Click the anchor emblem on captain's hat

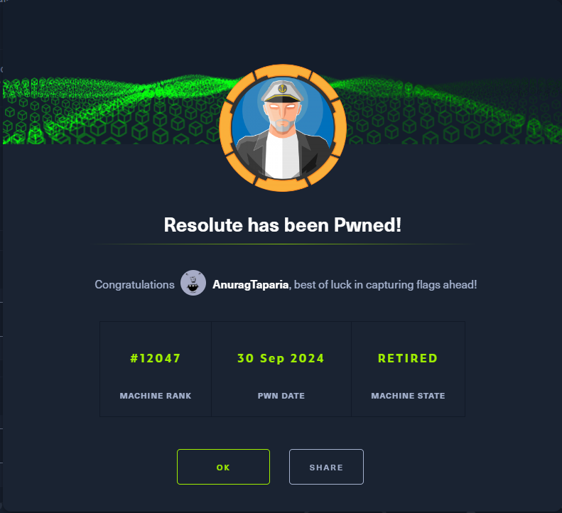coord(283,88)
